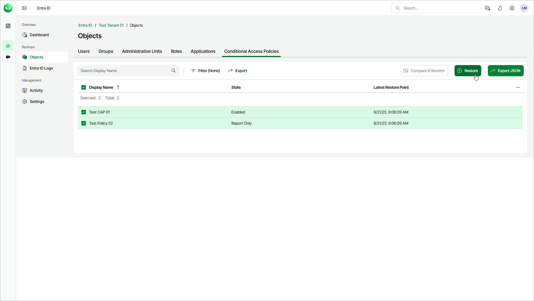The height and width of the screenshot is (301, 534).
Task: Uncheck the Test CAP 01 checkbox
Action: [84, 112]
